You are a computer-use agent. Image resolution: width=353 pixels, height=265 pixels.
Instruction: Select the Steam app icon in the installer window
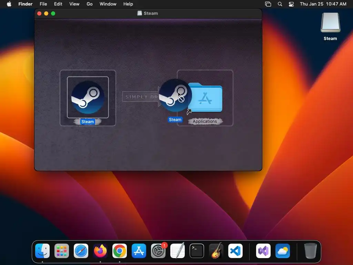pyautogui.click(x=88, y=97)
